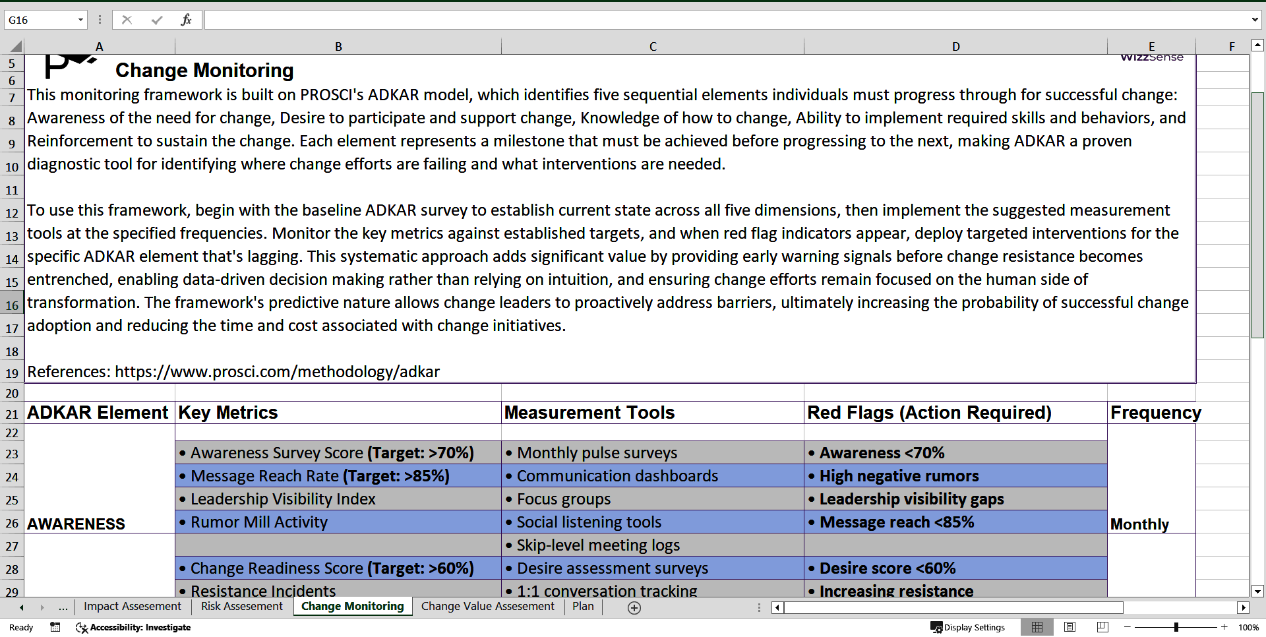Image resolution: width=1266 pixels, height=637 pixels.
Task: Click the Desire score <60% cell
Action: 956,568
